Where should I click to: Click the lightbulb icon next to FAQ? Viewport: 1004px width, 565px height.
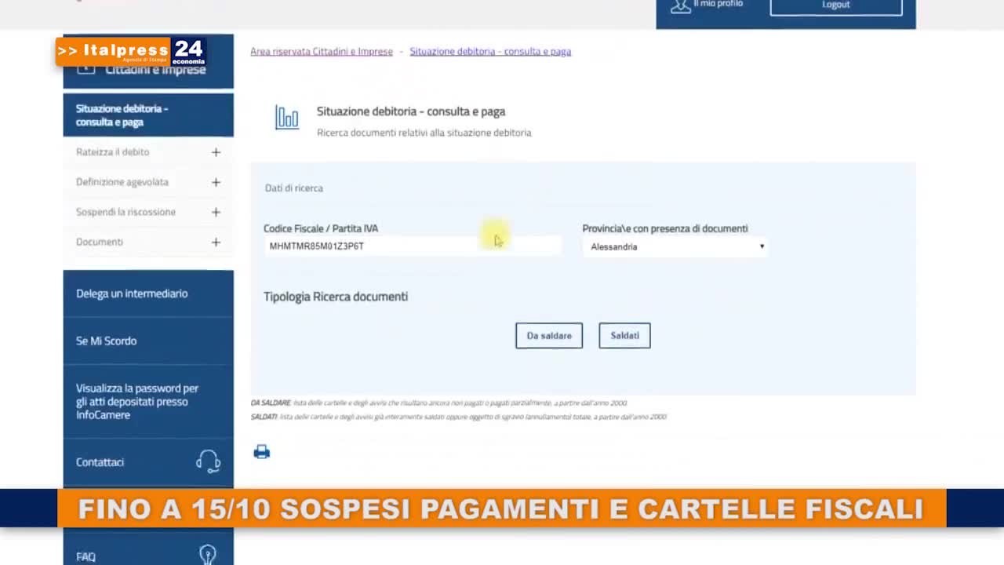207,555
